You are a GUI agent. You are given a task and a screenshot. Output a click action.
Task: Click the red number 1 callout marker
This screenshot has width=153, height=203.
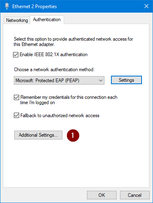coord(73,135)
